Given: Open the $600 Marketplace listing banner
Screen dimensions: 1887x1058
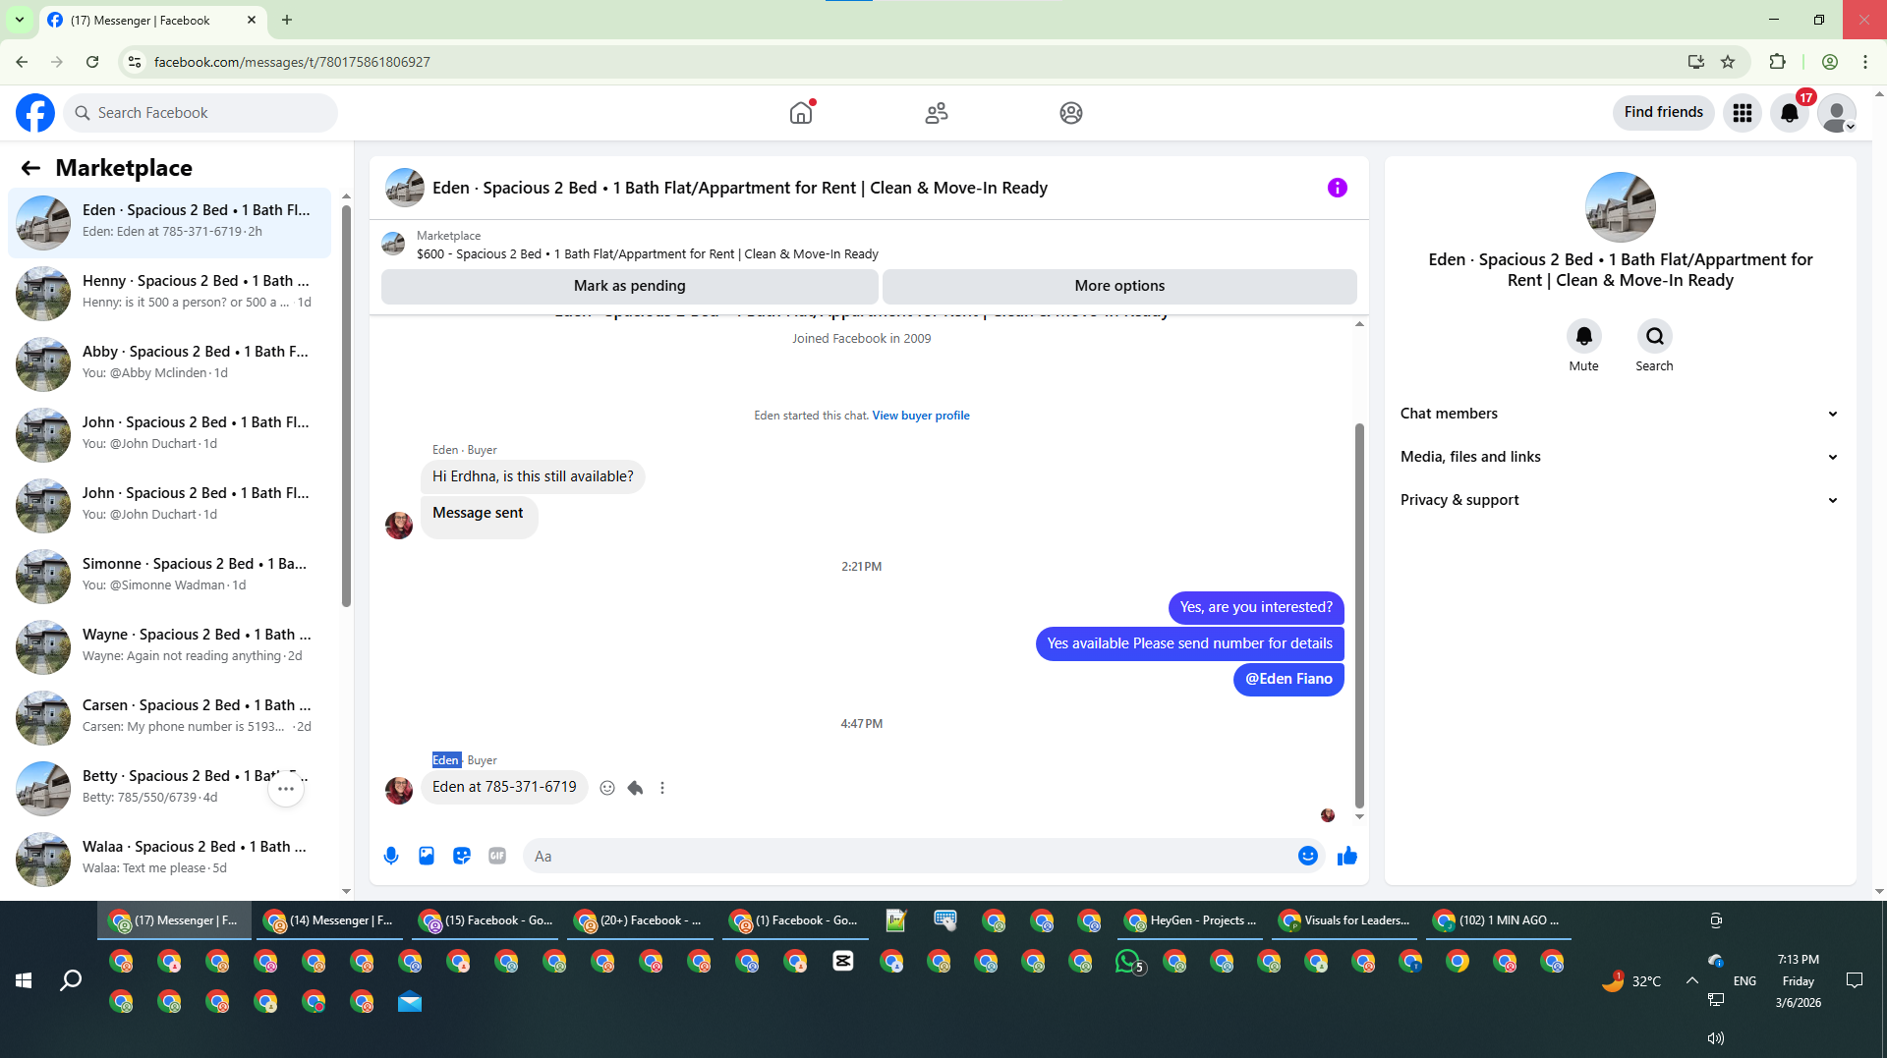Looking at the screenshot, I should [869, 245].
